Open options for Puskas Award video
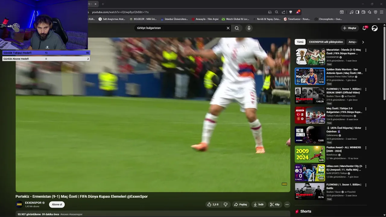The image size is (386, 217). pos(366,148)
